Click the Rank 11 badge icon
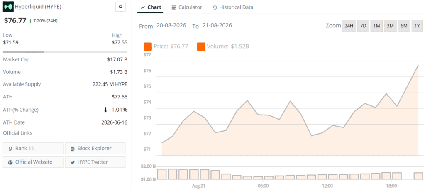Screen dimensions: 425x191 10,149
